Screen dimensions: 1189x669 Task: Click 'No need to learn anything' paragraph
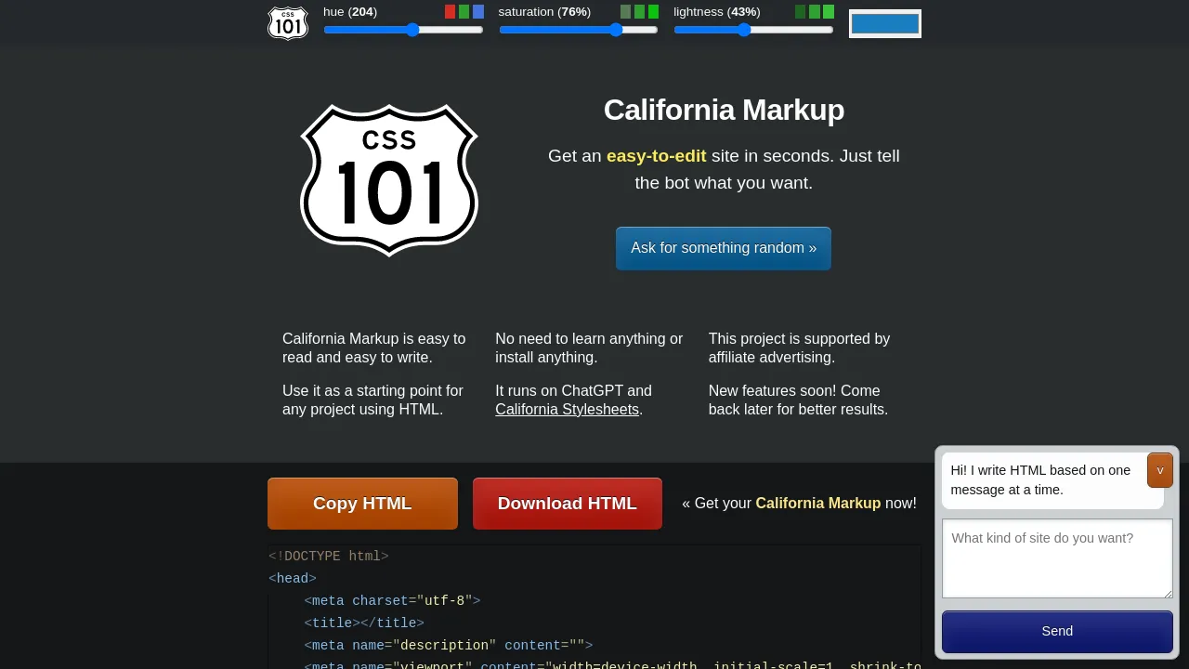click(589, 348)
